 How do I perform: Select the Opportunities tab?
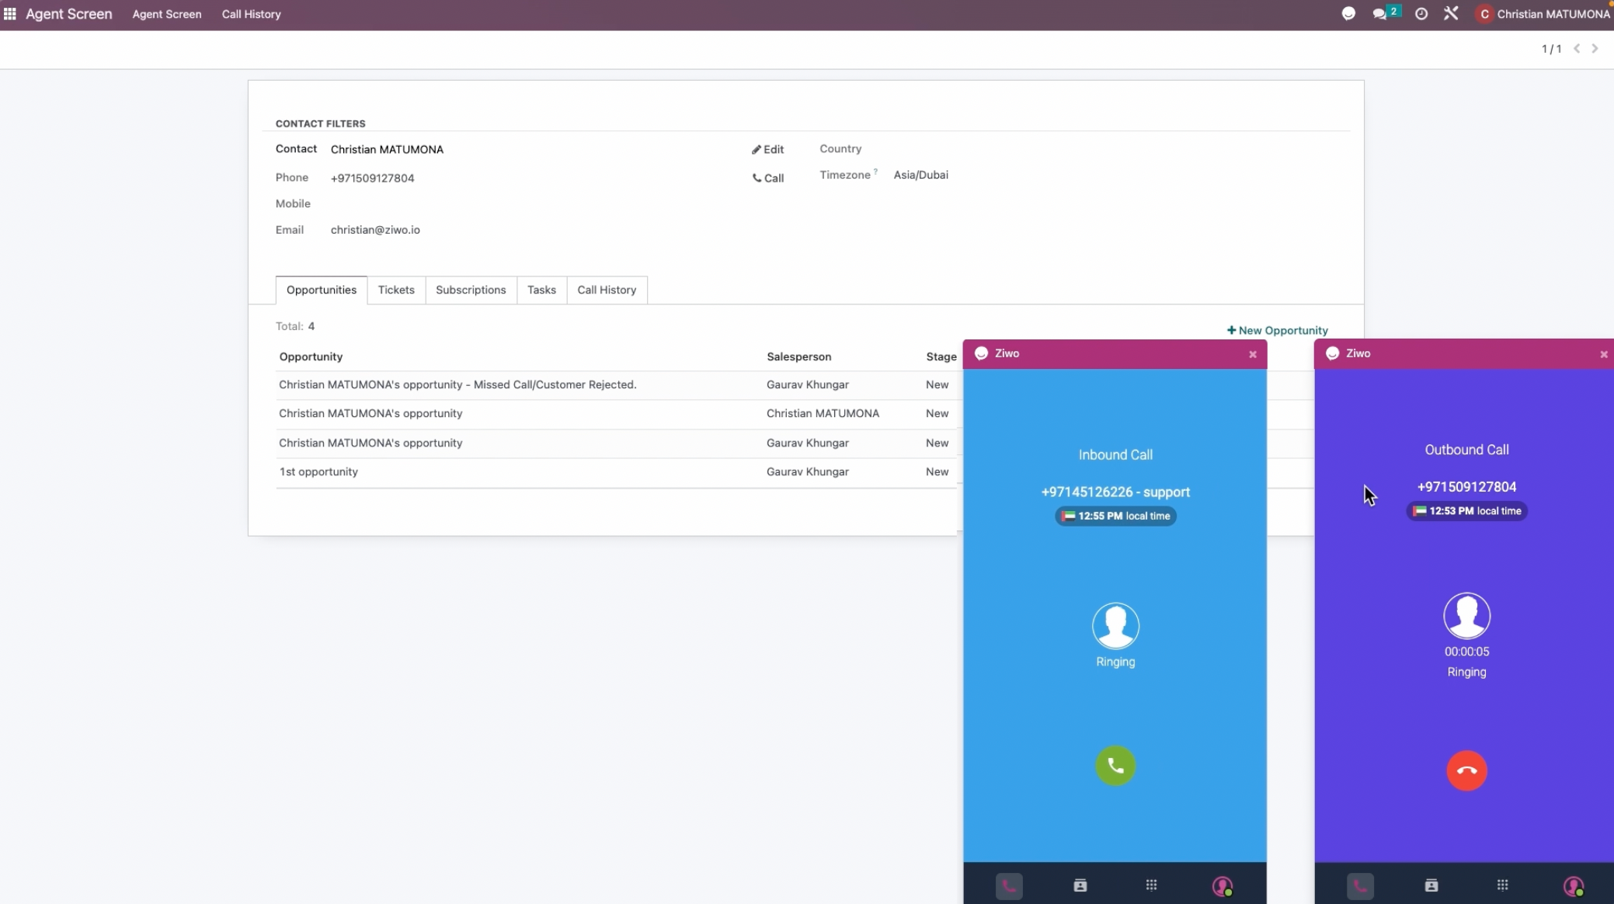click(x=322, y=290)
